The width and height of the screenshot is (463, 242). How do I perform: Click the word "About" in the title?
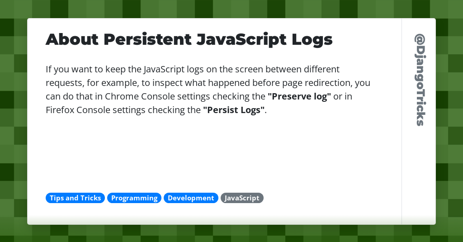(x=72, y=40)
